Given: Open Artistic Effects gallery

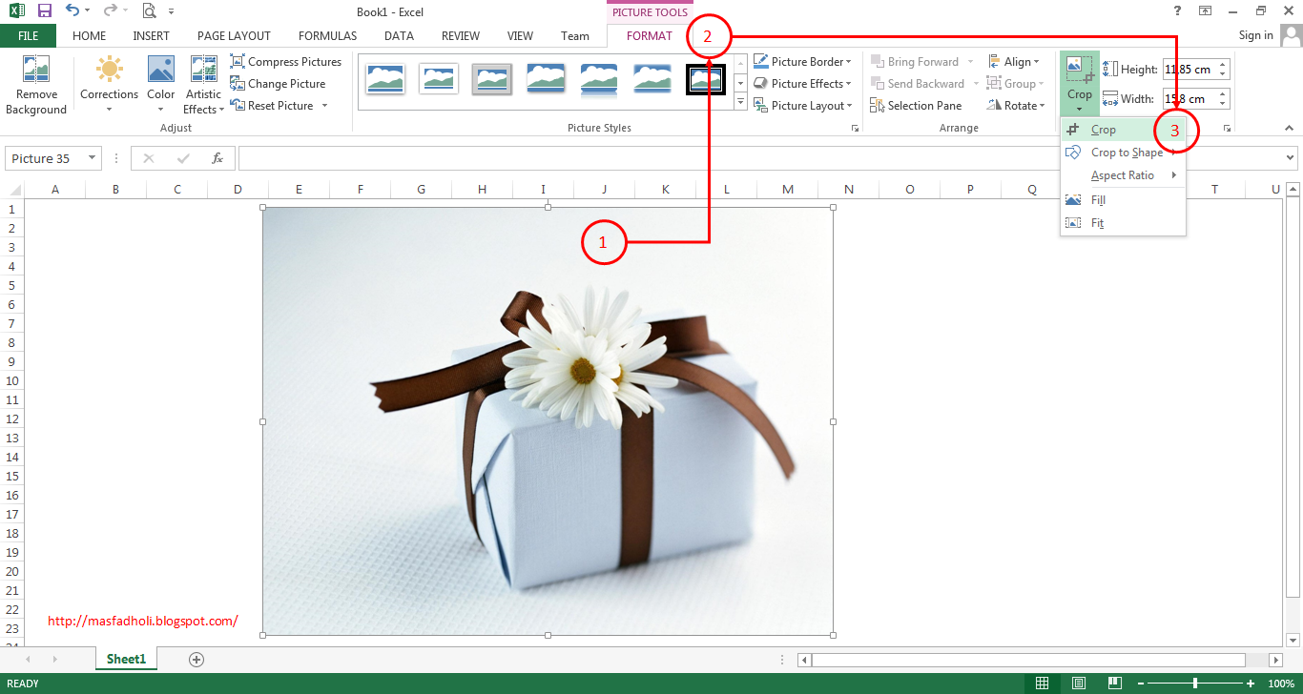Looking at the screenshot, I should (x=203, y=85).
